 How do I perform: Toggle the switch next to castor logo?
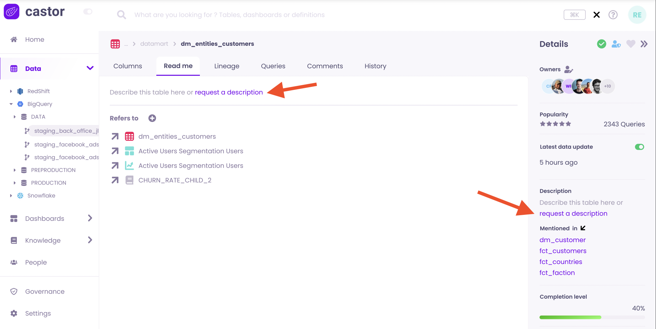(88, 12)
